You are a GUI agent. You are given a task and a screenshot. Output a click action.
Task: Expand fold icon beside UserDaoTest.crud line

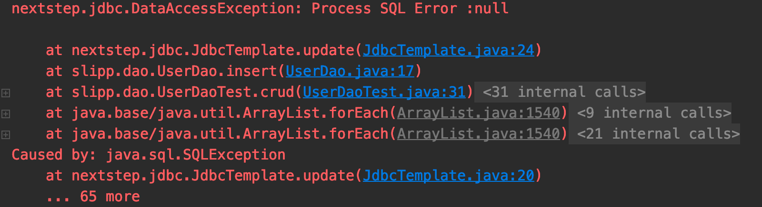[x=6, y=93]
